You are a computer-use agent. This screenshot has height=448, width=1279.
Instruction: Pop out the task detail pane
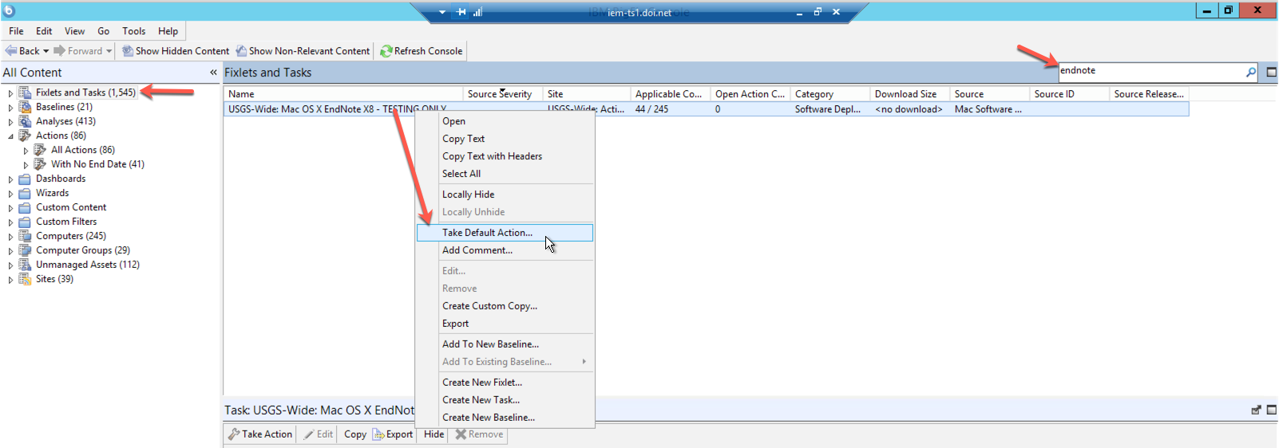click(1256, 410)
